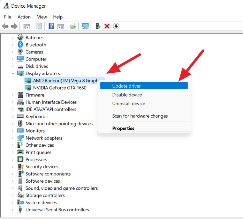Click Enable device toolbar icon
Screen dimensions: 243x219
(98, 26)
